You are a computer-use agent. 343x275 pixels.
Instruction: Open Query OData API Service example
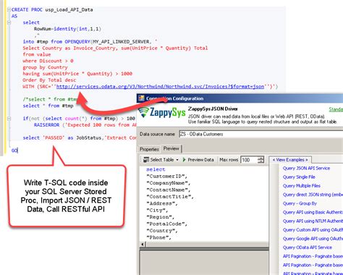tap(308, 247)
